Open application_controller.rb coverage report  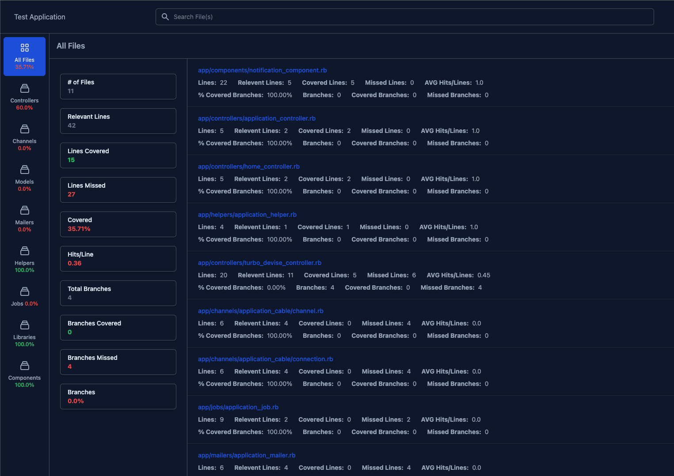(x=256, y=118)
